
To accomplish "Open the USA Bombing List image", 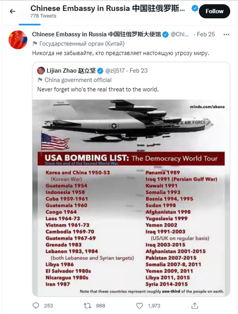I will (131, 198).
